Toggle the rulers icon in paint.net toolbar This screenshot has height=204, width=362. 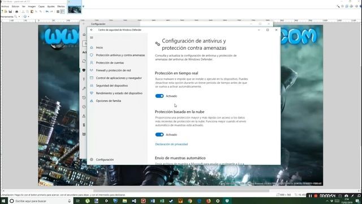pos(62,11)
